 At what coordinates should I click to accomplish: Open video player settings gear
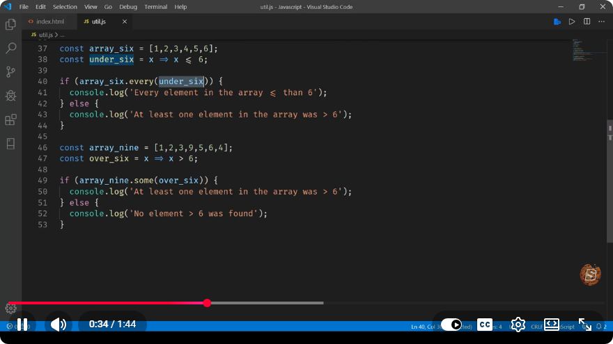pos(518,325)
